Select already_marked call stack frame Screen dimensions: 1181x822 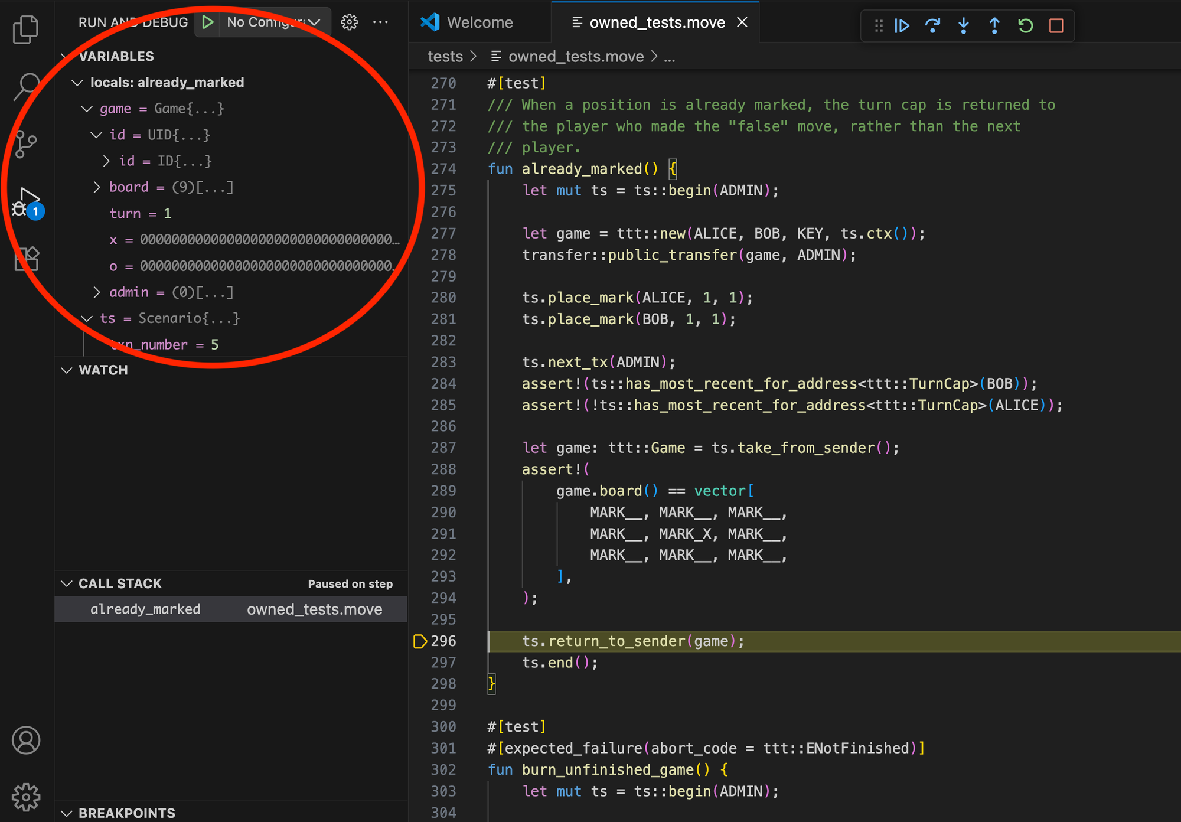(145, 609)
